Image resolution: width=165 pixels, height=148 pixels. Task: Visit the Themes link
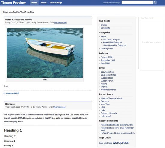pyautogui.click(x=104, y=87)
